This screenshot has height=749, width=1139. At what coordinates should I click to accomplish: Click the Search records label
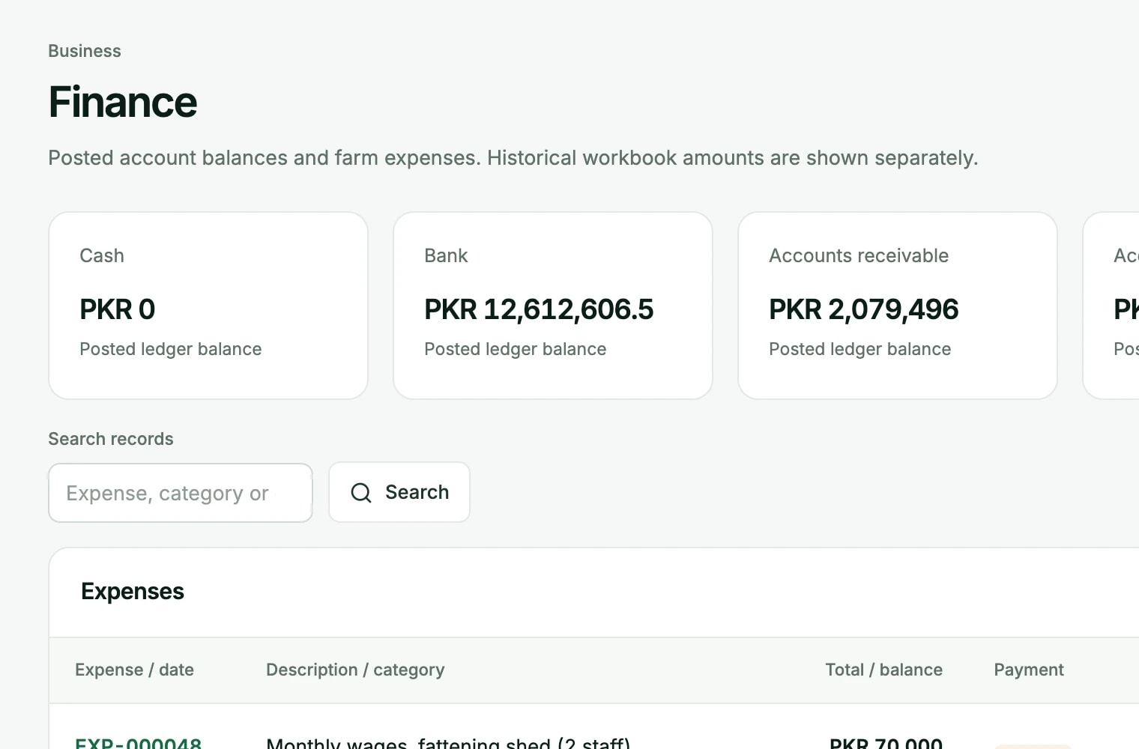click(x=111, y=439)
